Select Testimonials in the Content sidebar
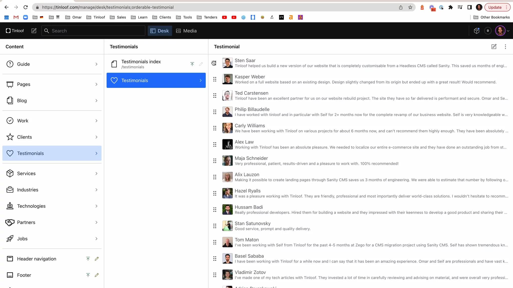The width and height of the screenshot is (513, 288). coord(52,153)
